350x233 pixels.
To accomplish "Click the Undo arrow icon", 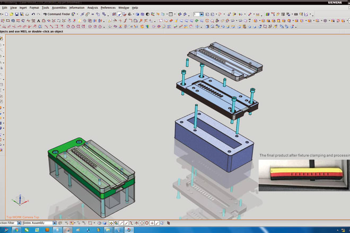I will pos(33,14).
